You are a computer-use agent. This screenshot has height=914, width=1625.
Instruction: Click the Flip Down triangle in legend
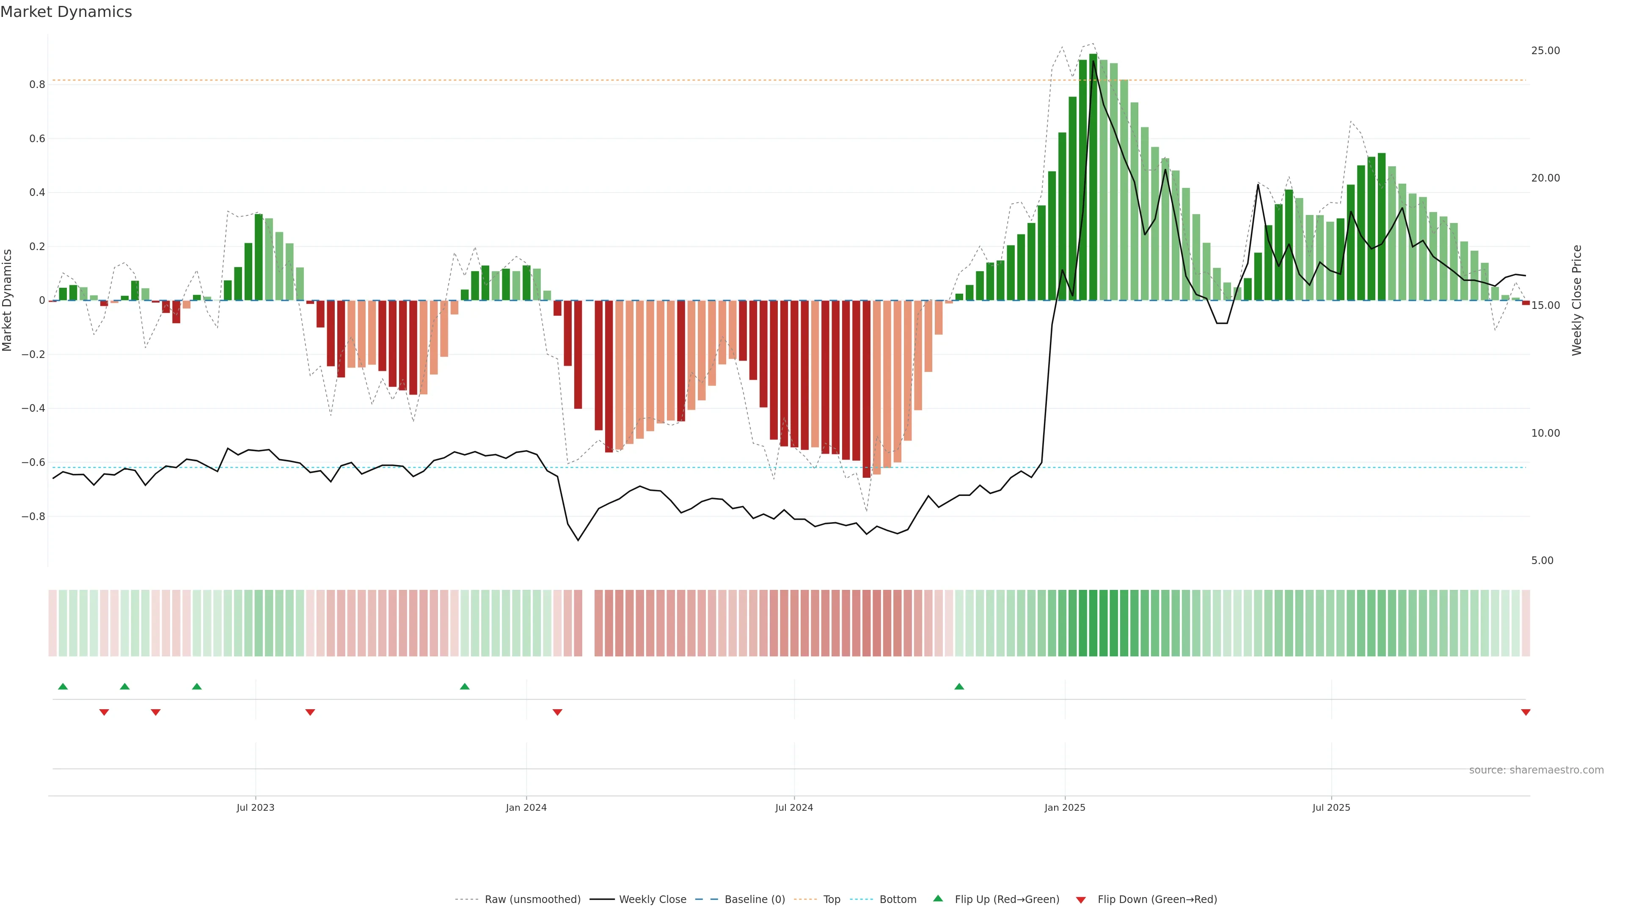coord(1081,900)
